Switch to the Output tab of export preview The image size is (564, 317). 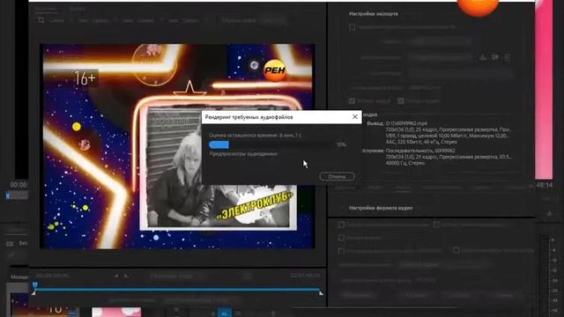[x=78, y=8]
